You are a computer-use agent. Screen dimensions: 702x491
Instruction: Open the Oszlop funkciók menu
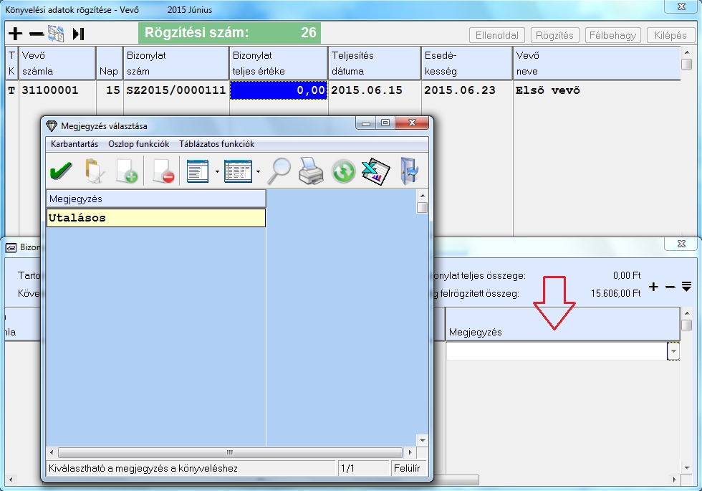click(138, 144)
